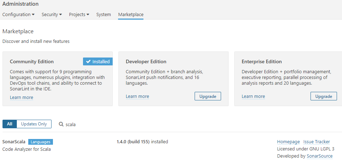The image size is (342, 164).
Task: Learn more about Enterprise Edition
Action: pos(253,96)
